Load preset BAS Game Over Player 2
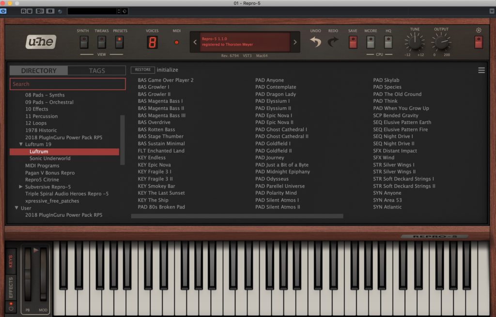 point(166,80)
